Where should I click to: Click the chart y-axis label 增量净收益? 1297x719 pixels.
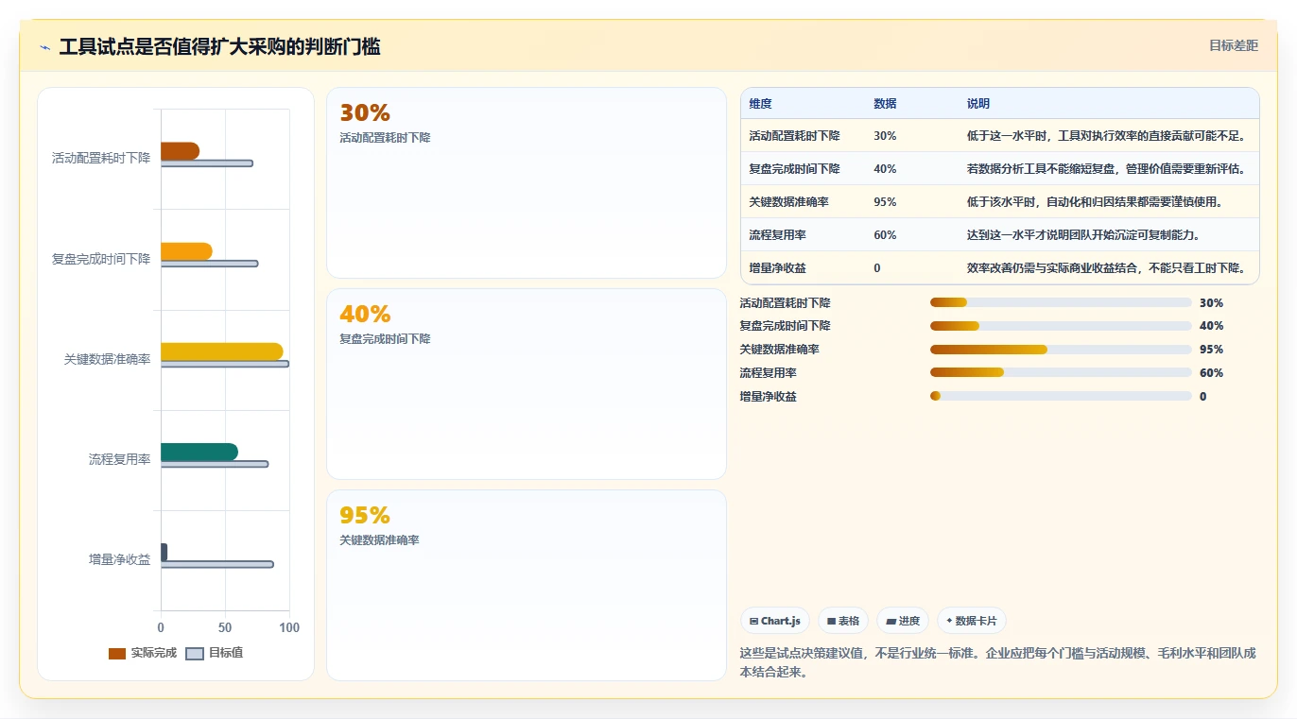coord(120,559)
